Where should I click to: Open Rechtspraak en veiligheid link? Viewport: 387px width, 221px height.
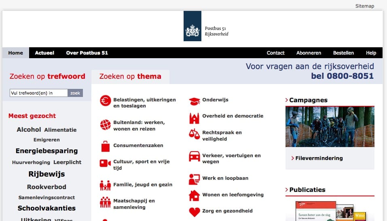(x=222, y=135)
